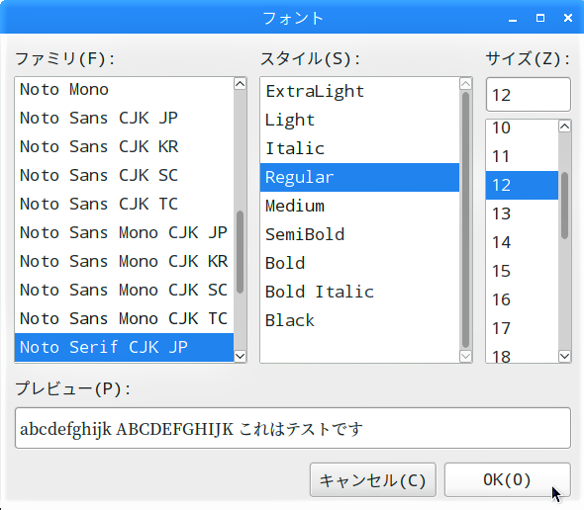This screenshot has height=510, width=584.
Task: Minimize the フォント dialog window
Action: [513, 18]
